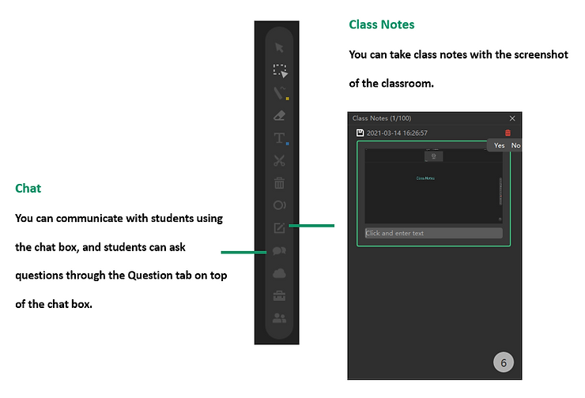The height and width of the screenshot is (398, 585).
Task: Click the cloud storage icon
Action: click(x=279, y=274)
